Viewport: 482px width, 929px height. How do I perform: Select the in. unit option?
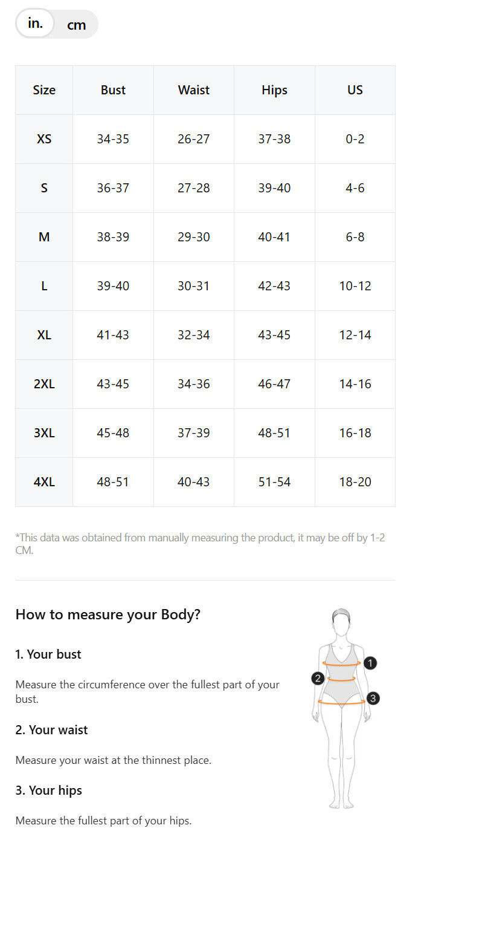tap(35, 24)
